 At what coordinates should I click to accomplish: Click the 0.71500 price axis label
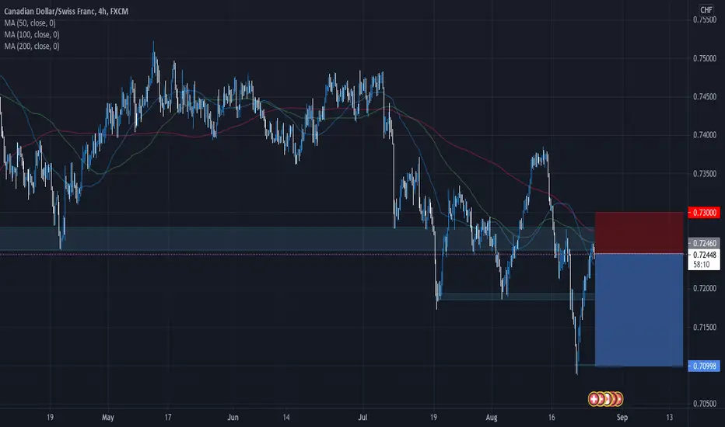705,327
